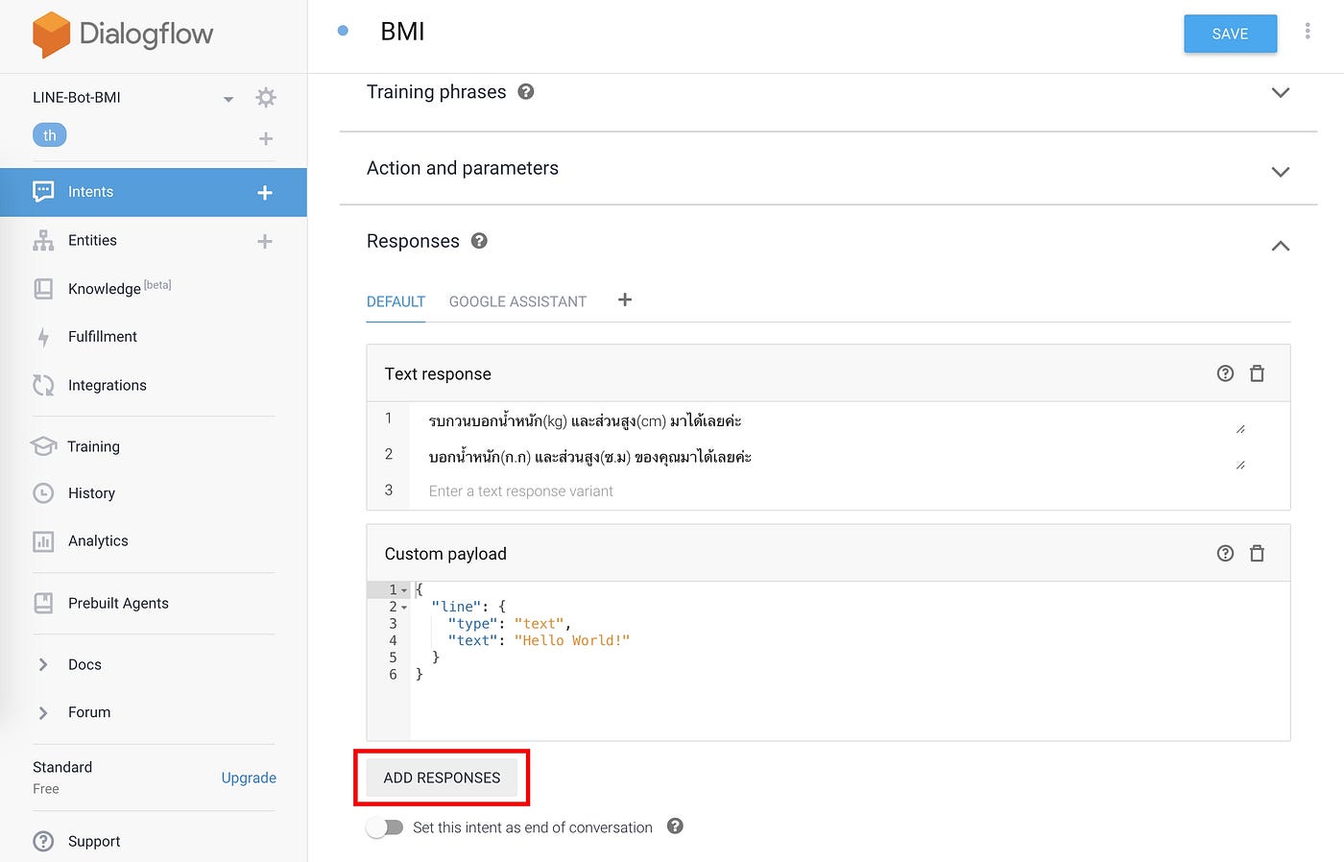Save the BMI intent

(1230, 33)
